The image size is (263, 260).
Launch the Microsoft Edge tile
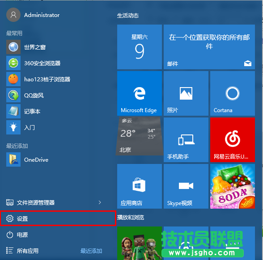(x=140, y=93)
